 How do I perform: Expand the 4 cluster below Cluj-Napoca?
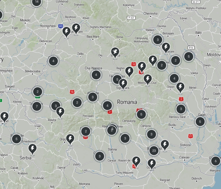point(96,75)
